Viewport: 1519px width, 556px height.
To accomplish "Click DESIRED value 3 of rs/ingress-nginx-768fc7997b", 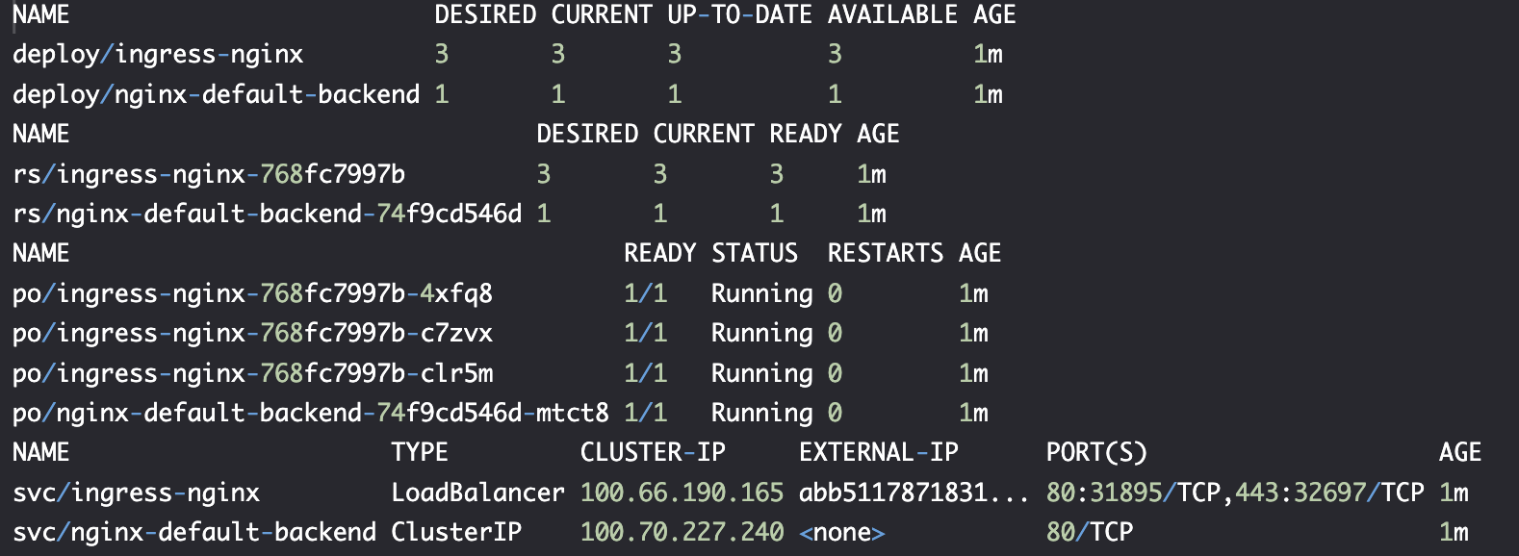I will click(544, 174).
